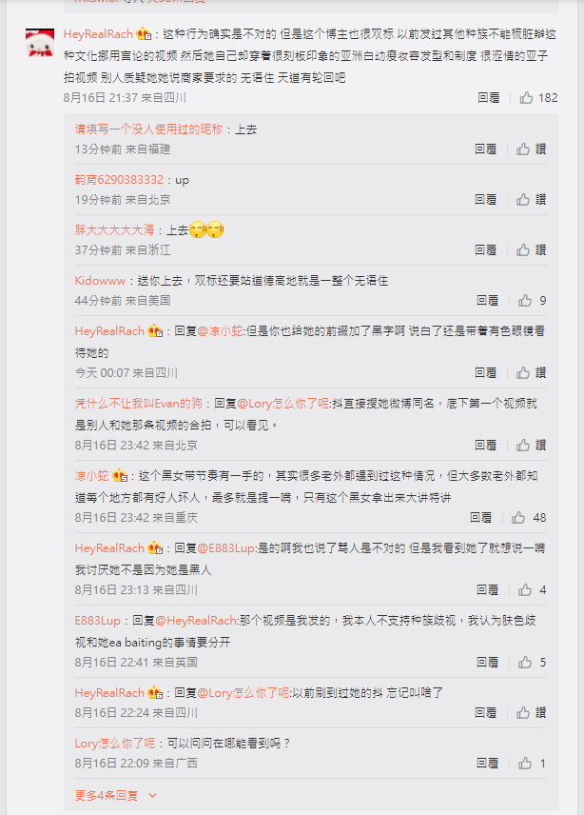Open 请填写一个没人使用过的昵称's profile
Viewport: 584px width, 815px height.
click(x=149, y=129)
